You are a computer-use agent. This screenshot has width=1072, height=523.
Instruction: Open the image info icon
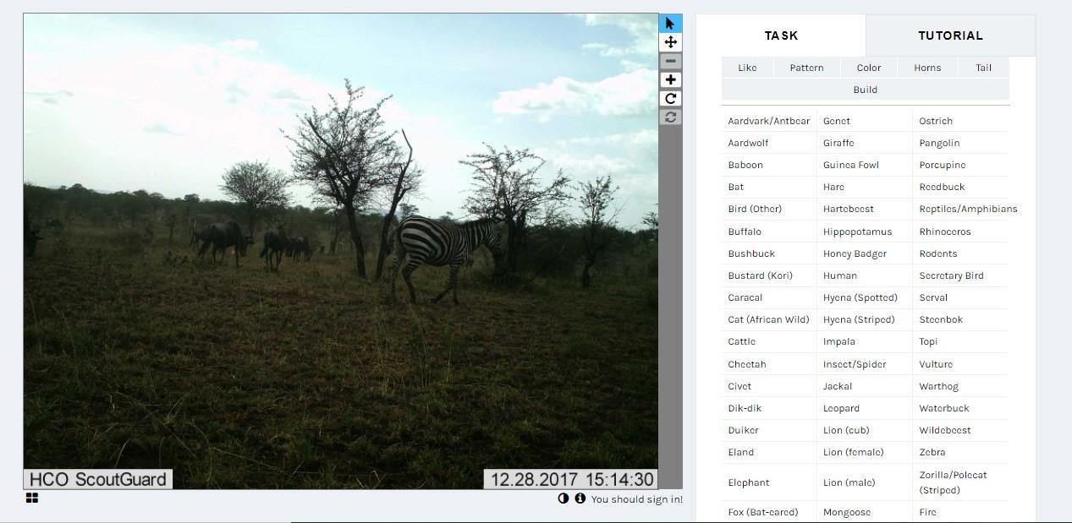pos(580,498)
